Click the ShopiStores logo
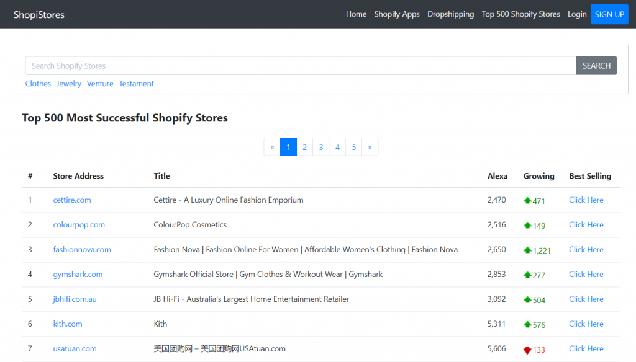636x362 pixels. click(x=39, y=14)
